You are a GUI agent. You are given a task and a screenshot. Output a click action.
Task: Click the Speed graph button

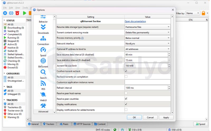pyautogui.click(x=200, y=124)
